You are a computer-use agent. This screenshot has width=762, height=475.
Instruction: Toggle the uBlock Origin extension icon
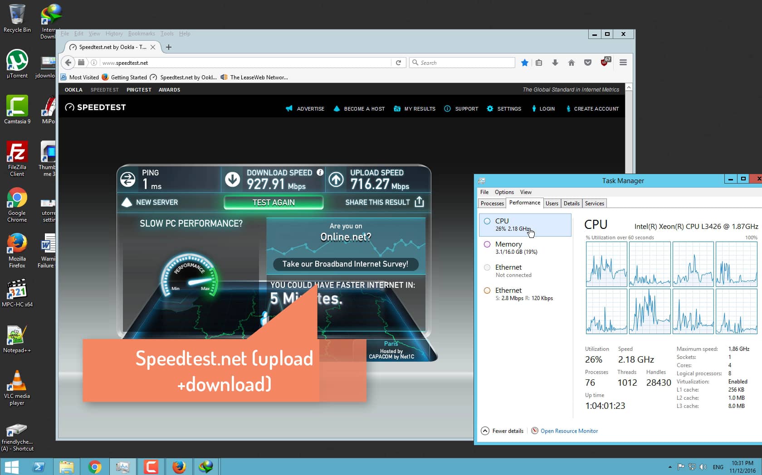[605, 63]
